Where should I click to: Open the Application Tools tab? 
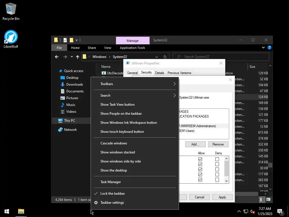[x=132, y=47]
